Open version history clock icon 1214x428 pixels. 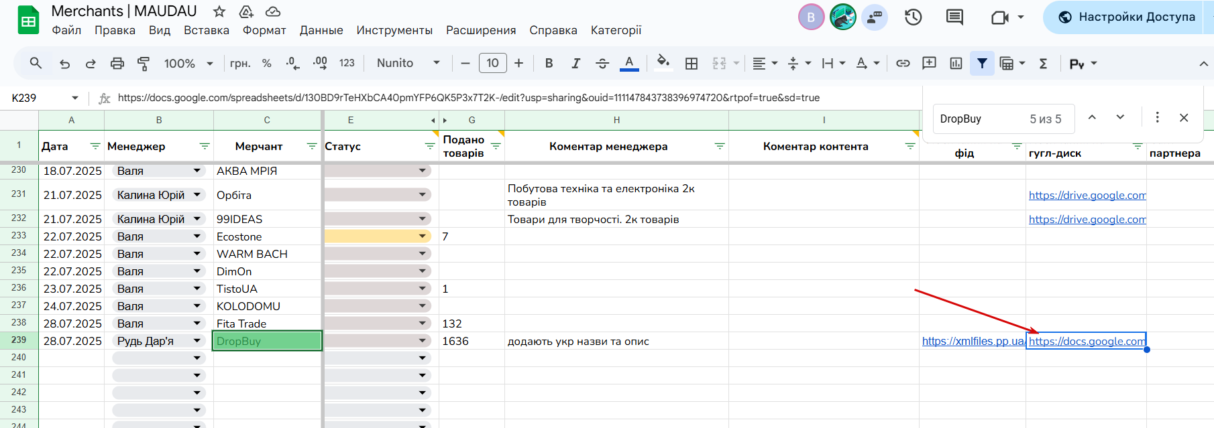[913, 17]
